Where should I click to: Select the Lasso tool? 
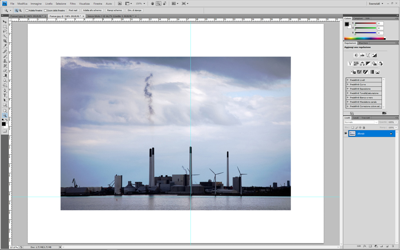(5, 31)
